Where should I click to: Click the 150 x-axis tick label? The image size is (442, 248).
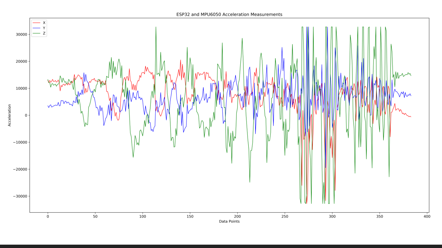[x=190, y=216]
